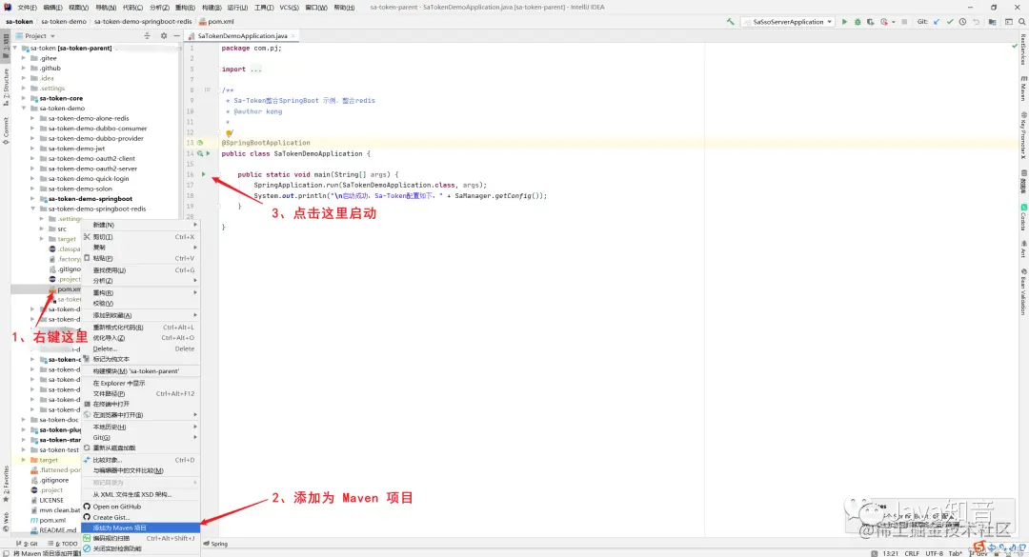Open the Commit tool window on left edge
This screenshot has width=1029, height=557.
(x=6, y=131)
